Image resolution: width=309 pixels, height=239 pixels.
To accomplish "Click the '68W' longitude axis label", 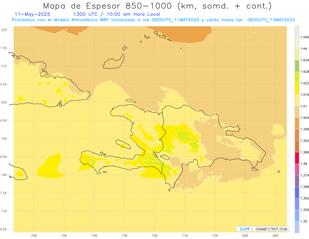I will pyautogui.click(x=275, y=236).
